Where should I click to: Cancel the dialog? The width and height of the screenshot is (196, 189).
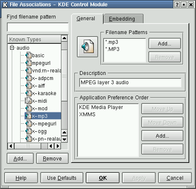175,178
